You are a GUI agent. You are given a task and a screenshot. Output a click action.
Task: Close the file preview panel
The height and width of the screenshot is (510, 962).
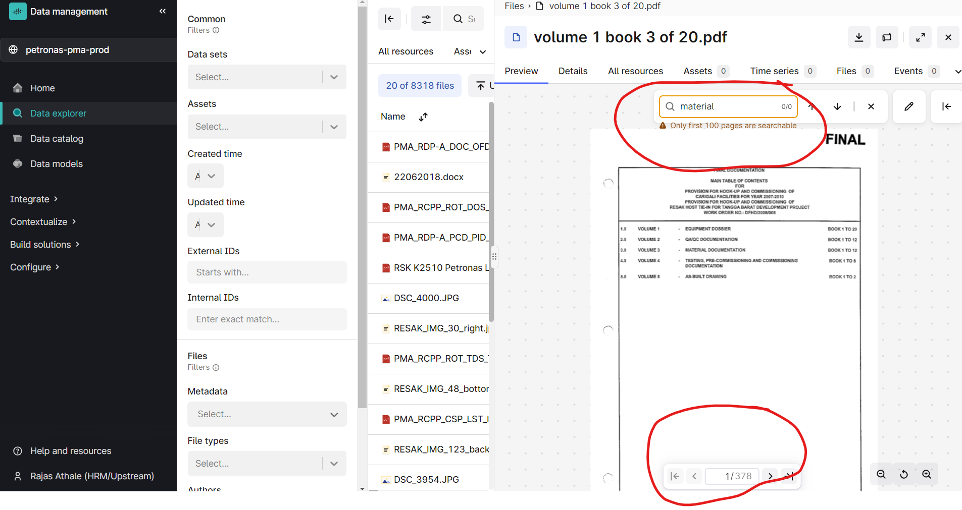[948, 37]
